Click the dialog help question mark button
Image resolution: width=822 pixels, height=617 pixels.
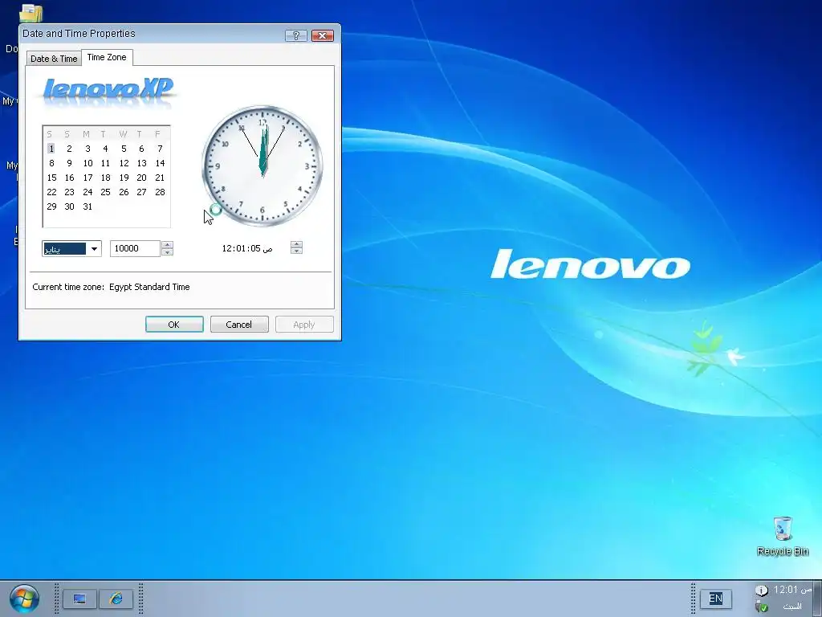[295, 35]
